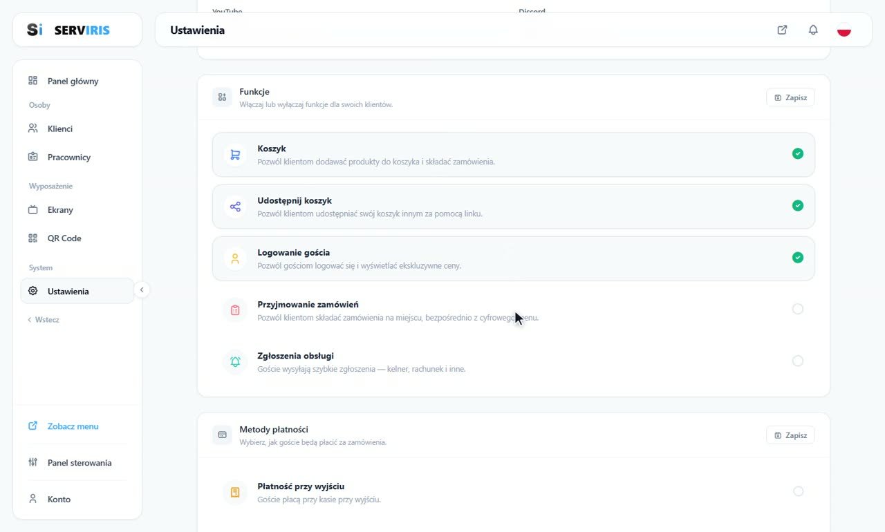Click 'Pozwól gościom logować się' description
Viewport: 885px width, 532px height.
pyautogui.click(x=359, y=265)
